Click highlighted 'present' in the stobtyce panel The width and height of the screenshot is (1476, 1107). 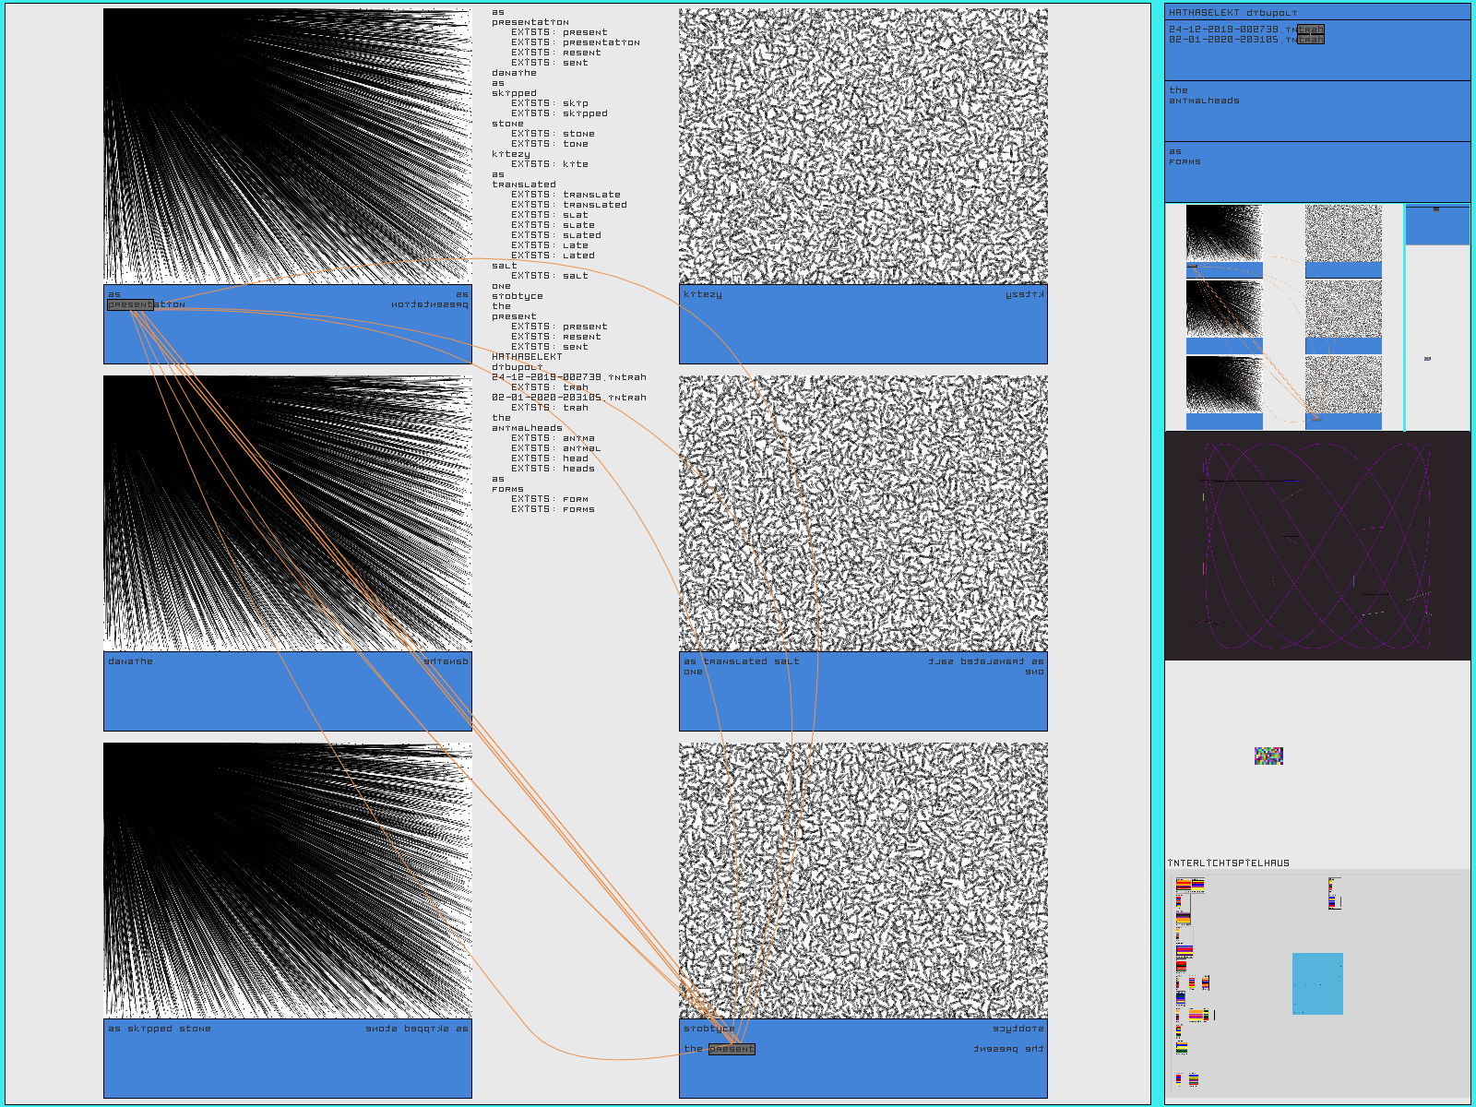click(x=732, y=1049)
